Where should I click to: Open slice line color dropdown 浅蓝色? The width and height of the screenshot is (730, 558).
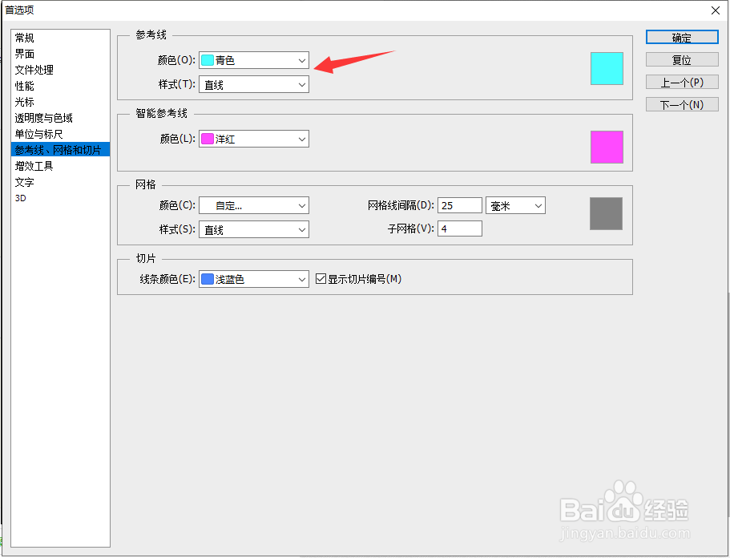pyautogui.click(x=254, y=279)
